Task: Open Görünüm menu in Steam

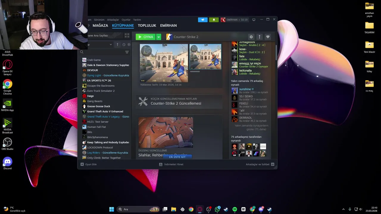Action: [x=99, y=20]
